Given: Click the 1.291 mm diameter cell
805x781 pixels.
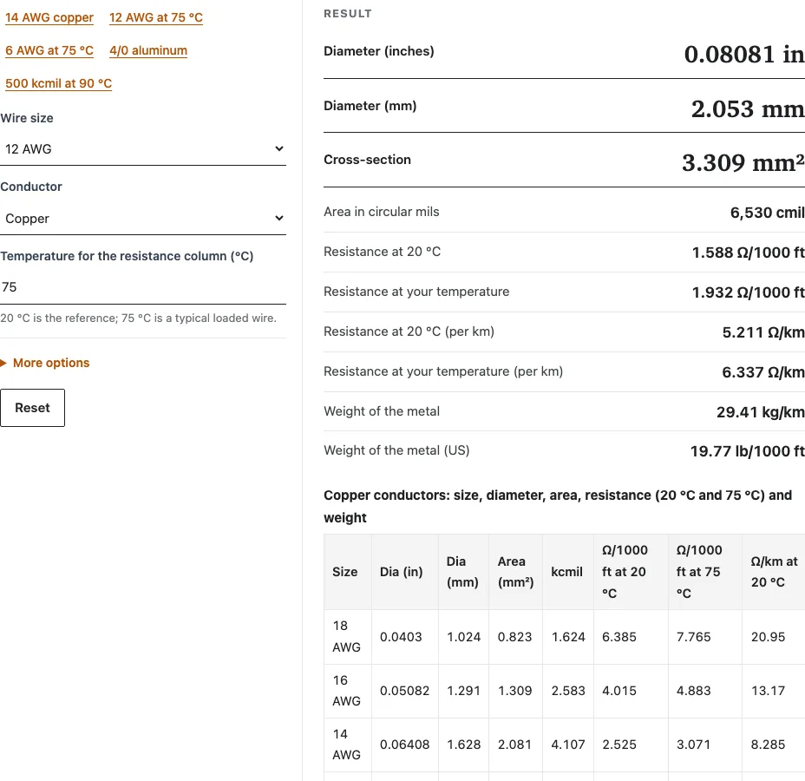Looking at the screenshot, I should 463,691.
